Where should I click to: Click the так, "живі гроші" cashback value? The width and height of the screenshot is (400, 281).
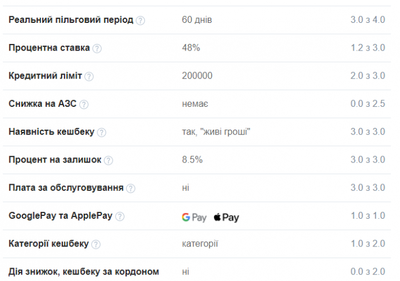click(216, 132)
